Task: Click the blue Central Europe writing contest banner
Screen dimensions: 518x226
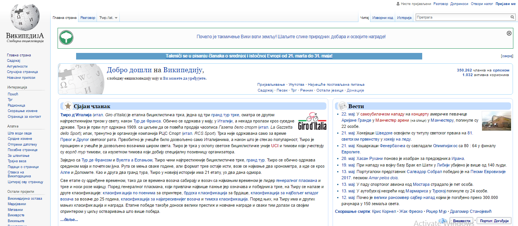Action: coord(249,56)
